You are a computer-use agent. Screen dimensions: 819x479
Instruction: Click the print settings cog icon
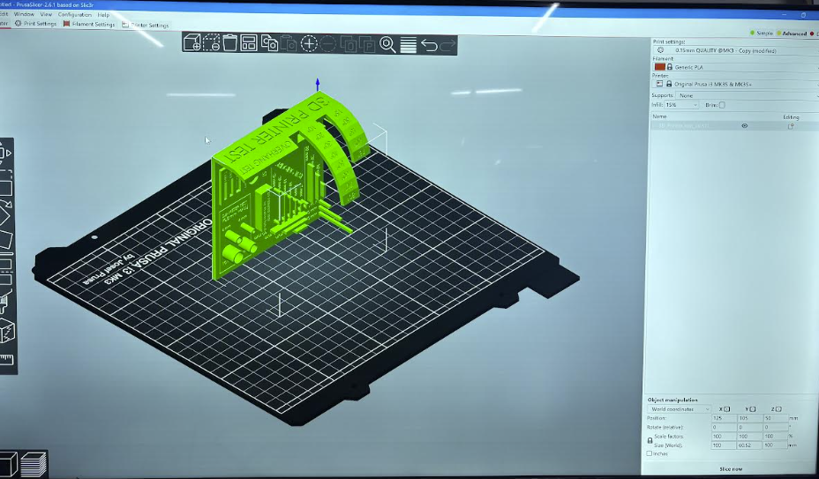[660, 50]
